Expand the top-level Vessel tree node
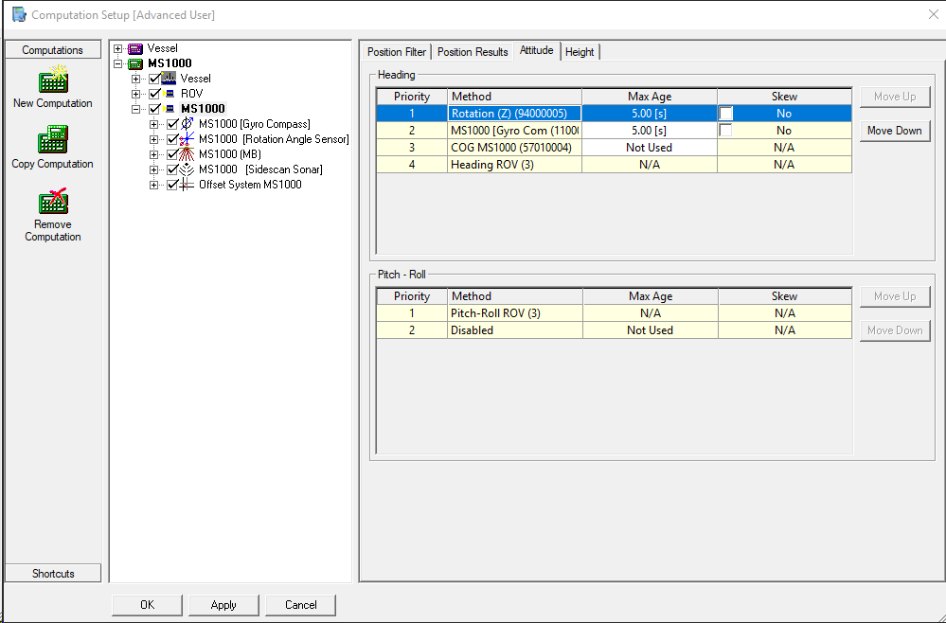 (x=118, y=48)
